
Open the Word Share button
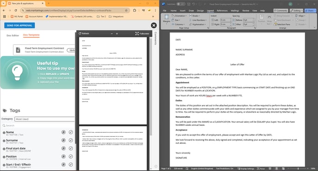(310, 11)
